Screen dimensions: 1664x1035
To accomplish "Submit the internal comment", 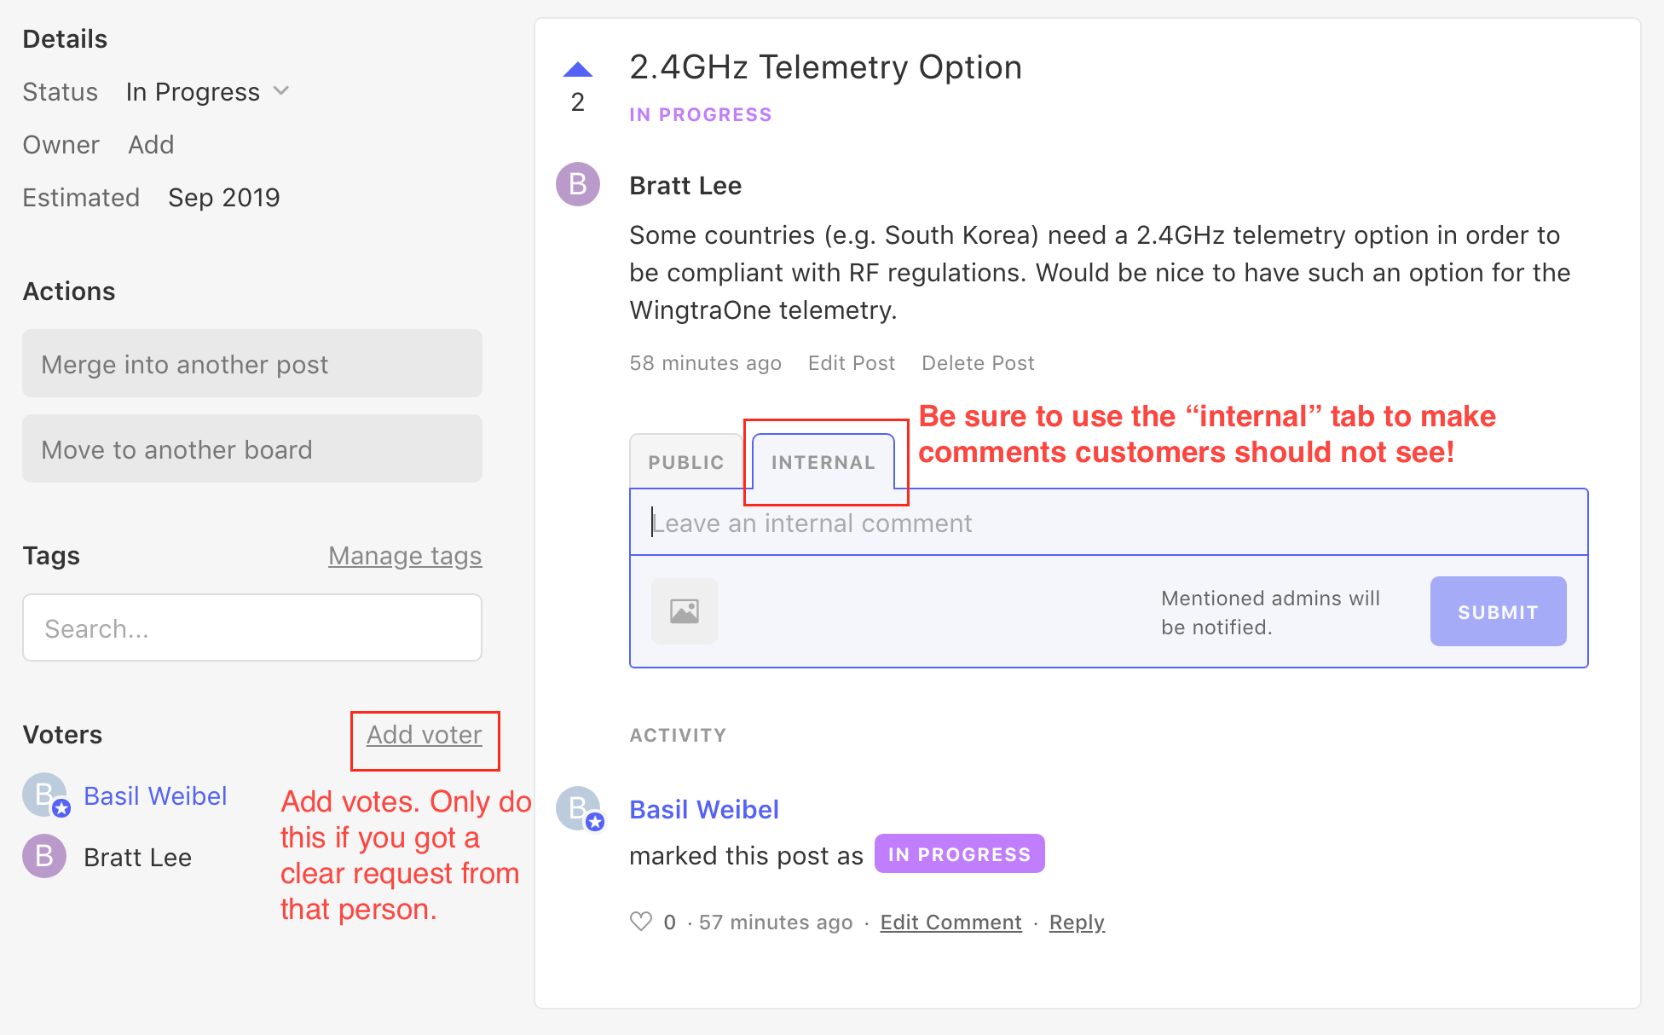I will click(1497, 611).
